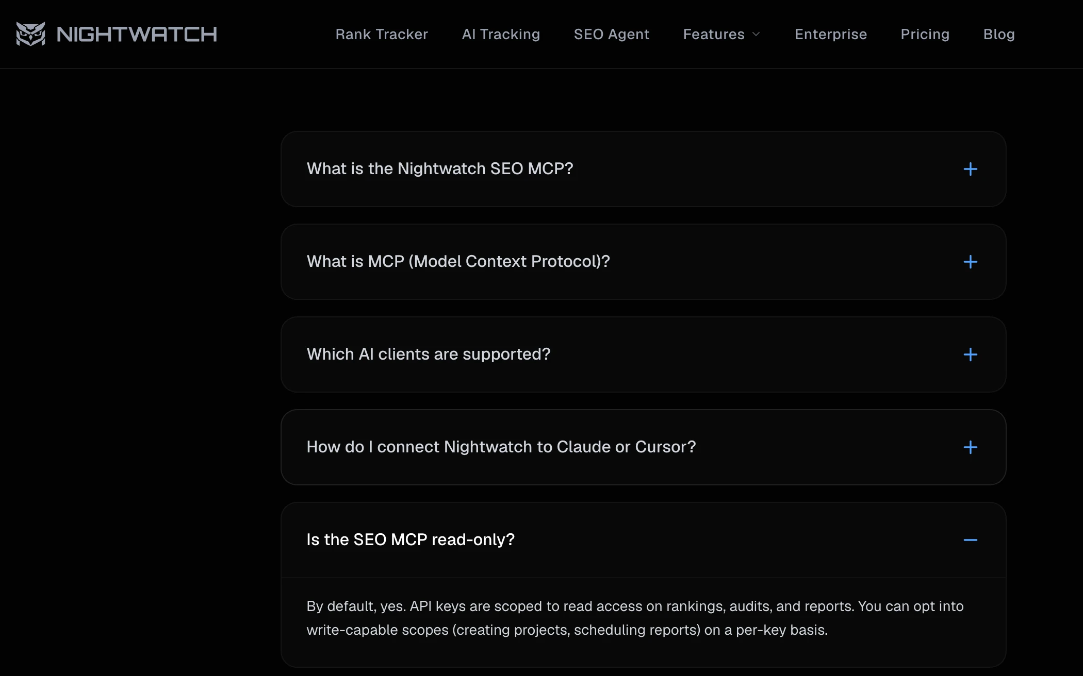The height and width of the screenshot is (676, 1083).
Task: Go to the Blog
Action: (x=999, y=34)
